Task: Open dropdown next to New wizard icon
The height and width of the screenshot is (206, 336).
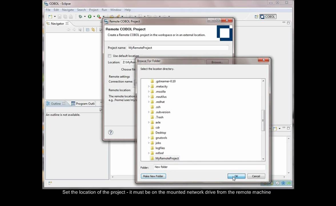Action: point(55,17)
